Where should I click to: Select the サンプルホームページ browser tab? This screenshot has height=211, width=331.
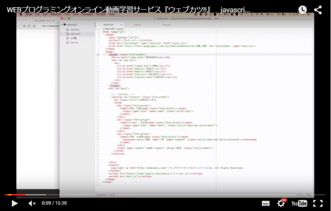[x=44, y=21]
